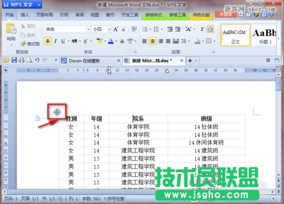Open the 审阅 (Review) tab
Viewport: 284px width, 204px height.
80,15
